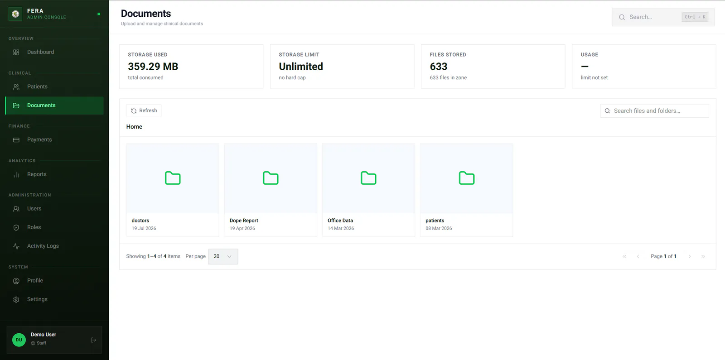Image resolution: width=725 pixels, height=360 pixels.
Task: Click the magnifier icon in top search
Action: 622,17
